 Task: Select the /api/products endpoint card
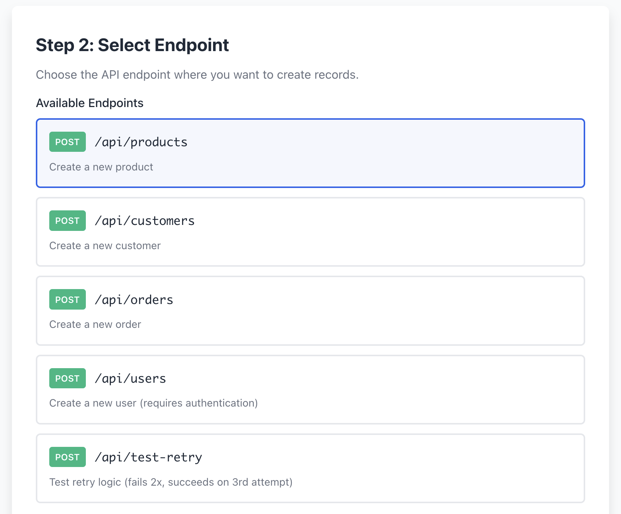[x=310, y=153]
